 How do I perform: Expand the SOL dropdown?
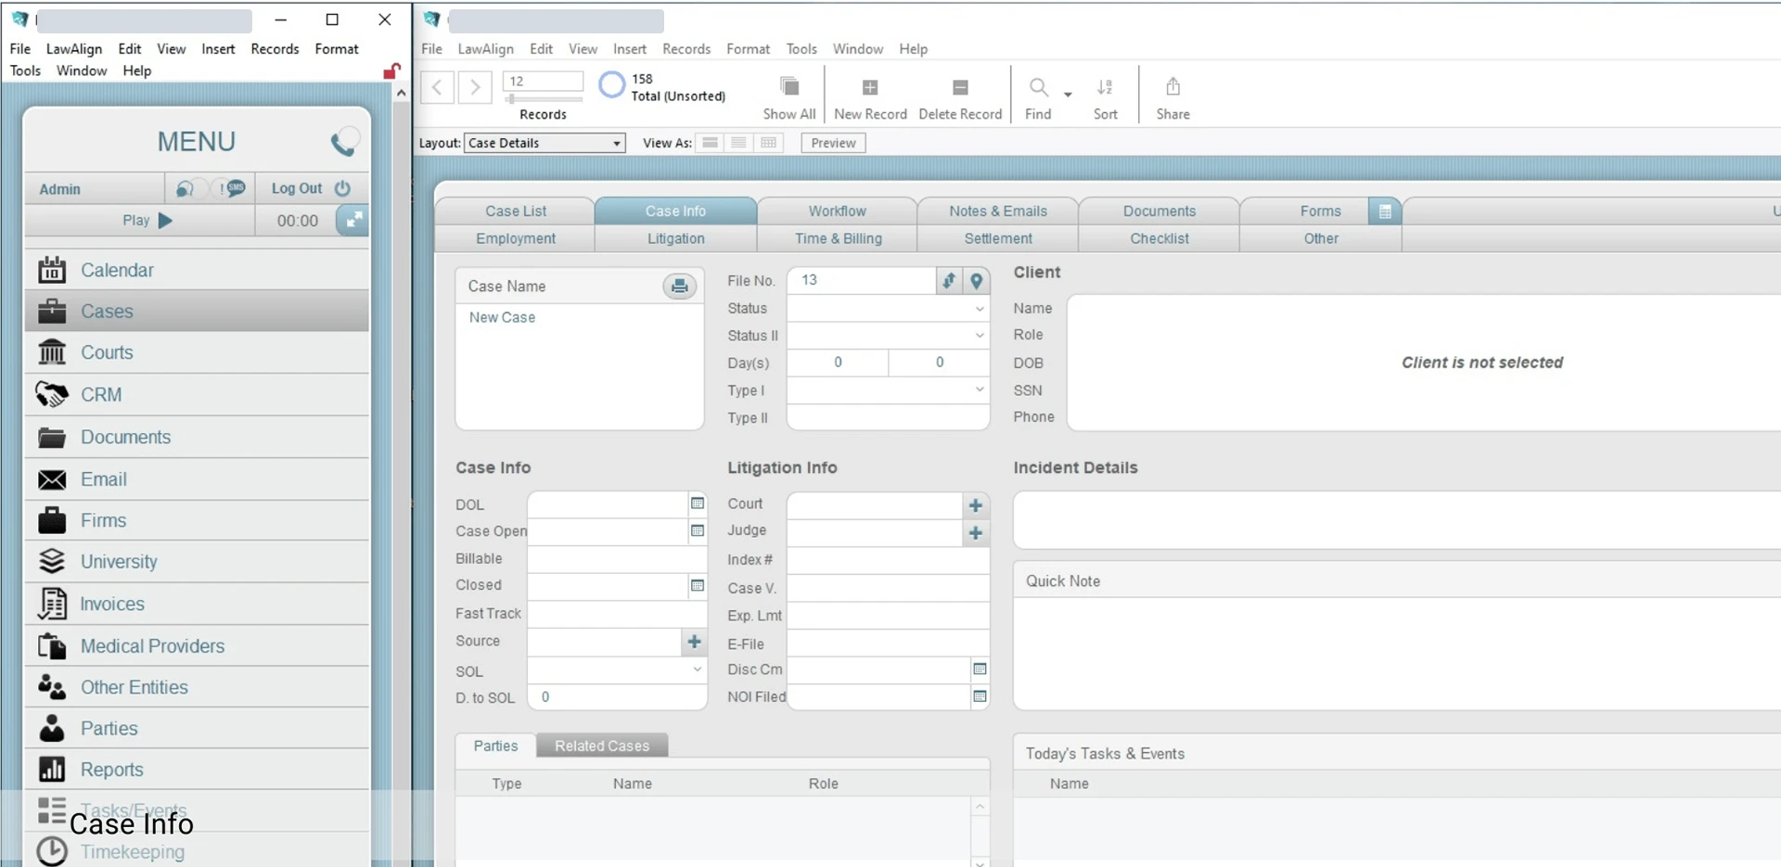(x=698, y=669)
